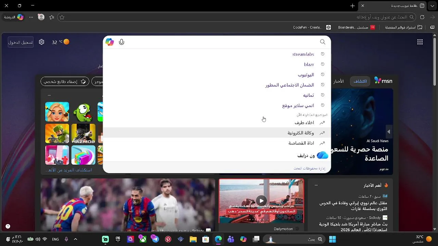Open more options in أهم الأخبار card
438x246 pixels.
coord(316,185)
